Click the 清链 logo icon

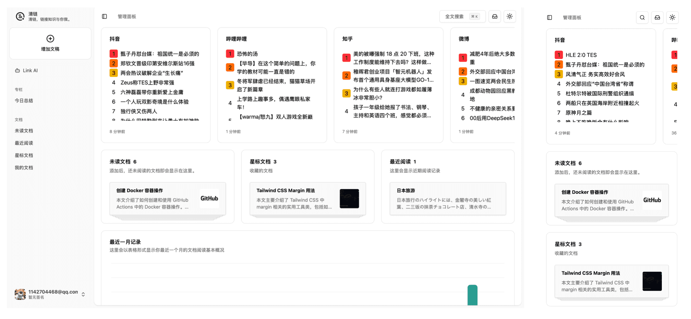20,16
